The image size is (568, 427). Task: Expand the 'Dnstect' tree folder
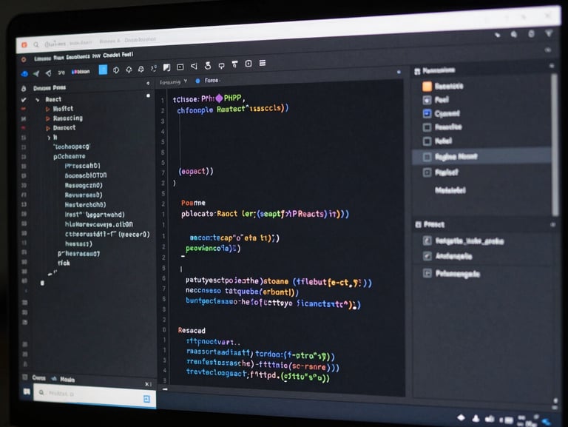tap(47, 128)
